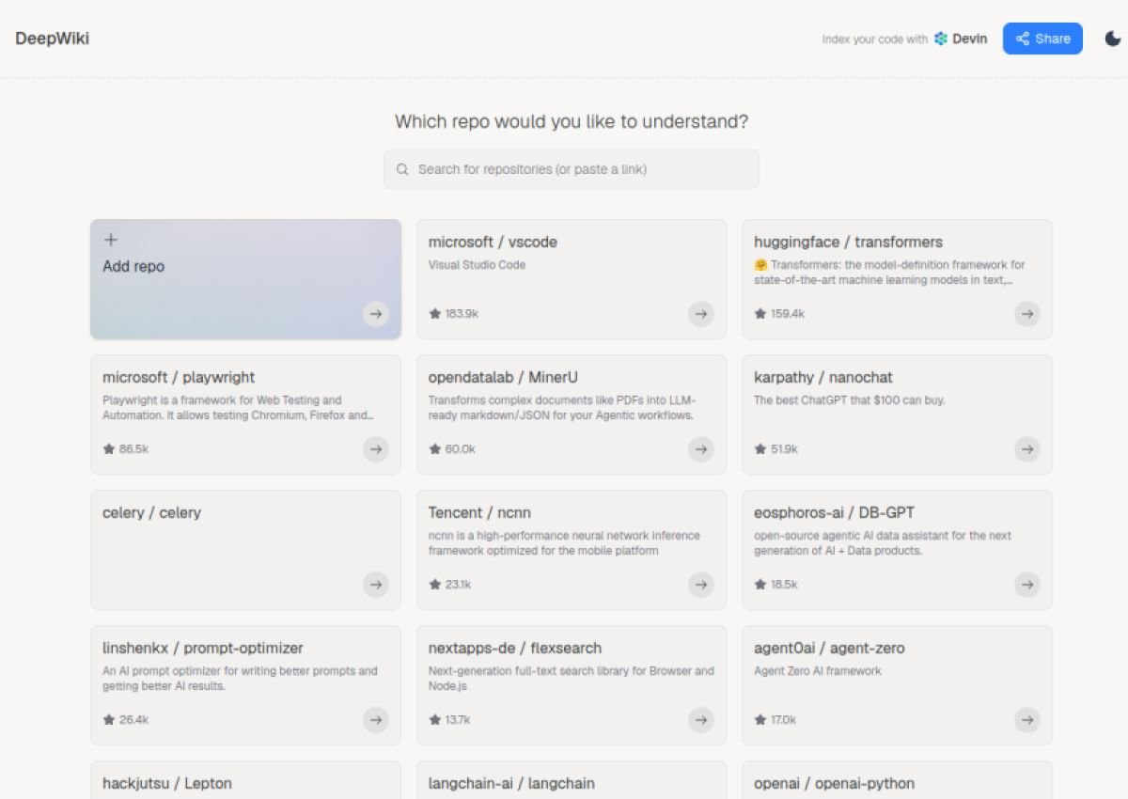Click the Devin logo icon
This screenshot has width=1128, height=799.
941,39
